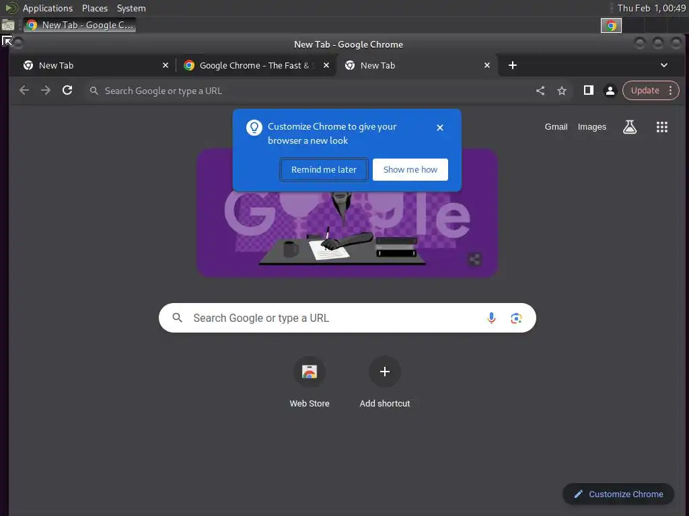Start voice search with microphone icon
The height and width of the screenshot is (516, 689).
click(x=491, y=318)
